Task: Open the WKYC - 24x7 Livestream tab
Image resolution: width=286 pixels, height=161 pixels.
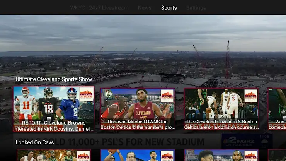Action: (99, 8)
